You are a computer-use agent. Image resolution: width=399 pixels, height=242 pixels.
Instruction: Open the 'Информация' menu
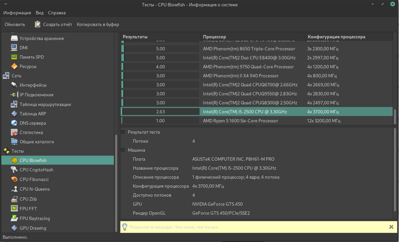pyautogui.click(x=17, y=13)
